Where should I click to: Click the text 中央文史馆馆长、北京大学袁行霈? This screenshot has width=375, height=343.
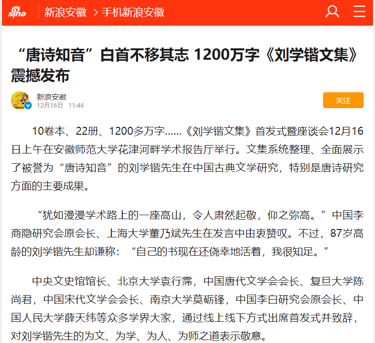[112, 281]
